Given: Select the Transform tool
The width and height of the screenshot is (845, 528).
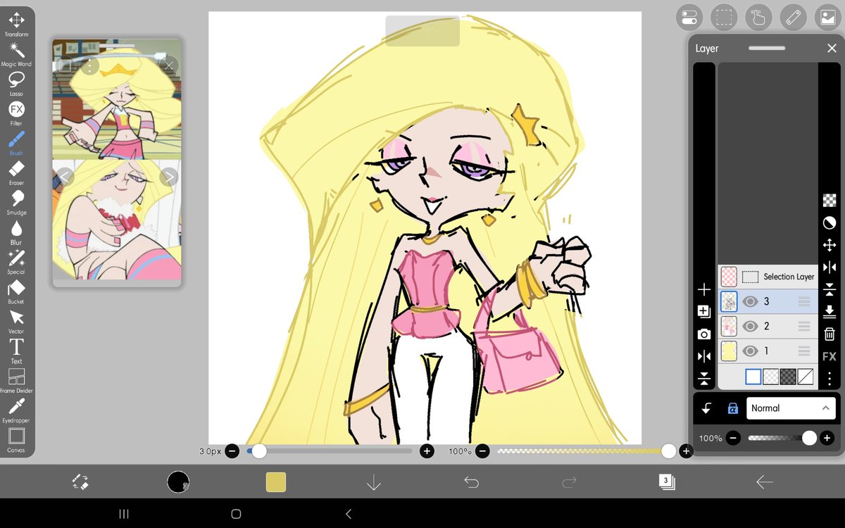Looking at the screenshot, I should [16, 25].
